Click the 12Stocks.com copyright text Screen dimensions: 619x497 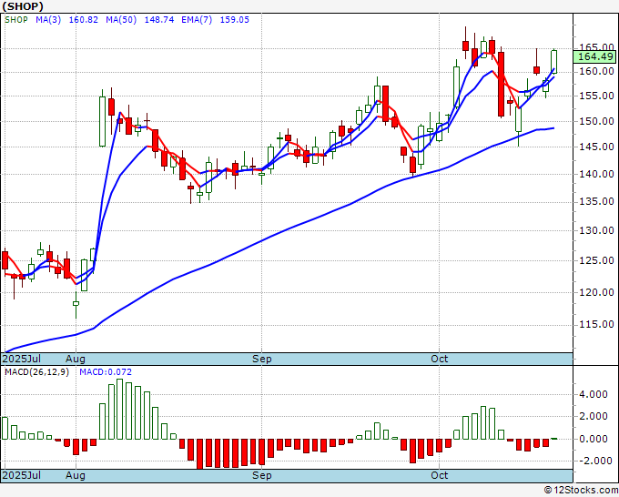pos(581,491)
